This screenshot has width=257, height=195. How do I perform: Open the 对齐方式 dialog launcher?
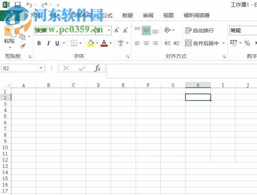click(x=224, y=56)
